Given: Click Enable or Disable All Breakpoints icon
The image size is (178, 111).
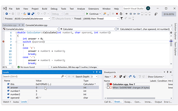Looking at the screenshot, I should [x=125, y=77].
